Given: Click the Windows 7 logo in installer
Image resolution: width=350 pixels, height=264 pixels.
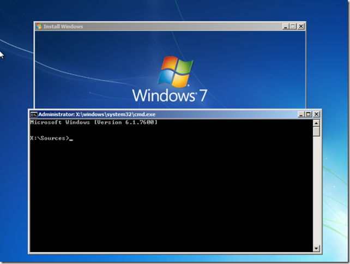Looking at the screenshot, I should click(x=170, y=79).
